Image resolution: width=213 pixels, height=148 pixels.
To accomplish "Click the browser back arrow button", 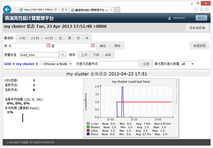I will pos(7,9).
